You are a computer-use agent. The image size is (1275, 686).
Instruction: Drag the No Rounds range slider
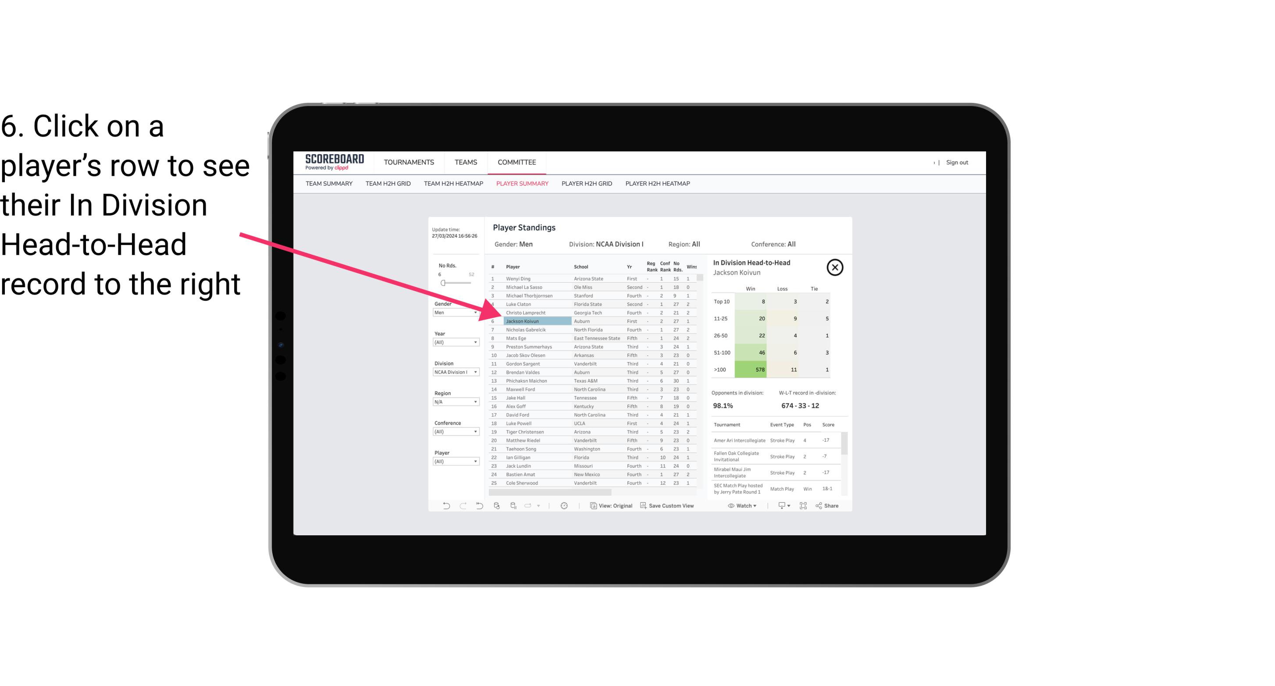pos(443,283)
